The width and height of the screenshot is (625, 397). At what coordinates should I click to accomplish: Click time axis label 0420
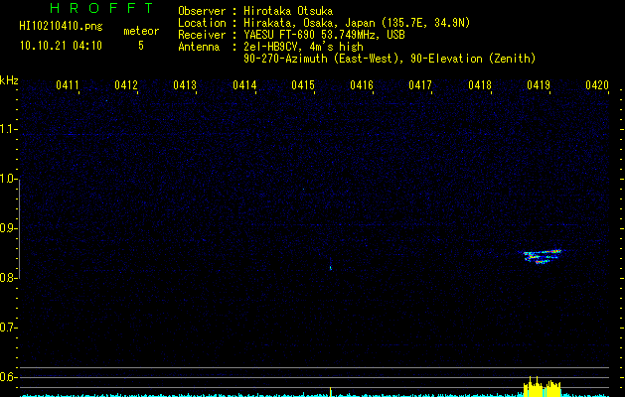point(597,85)
